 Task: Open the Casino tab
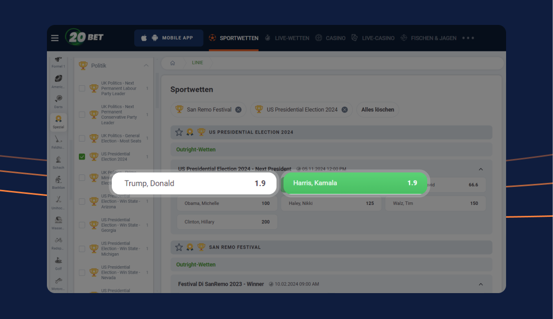click(x=330, y=38)
